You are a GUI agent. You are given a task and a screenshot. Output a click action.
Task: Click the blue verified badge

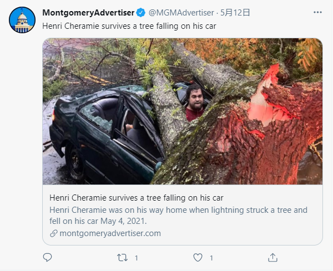tap(140, 13)
